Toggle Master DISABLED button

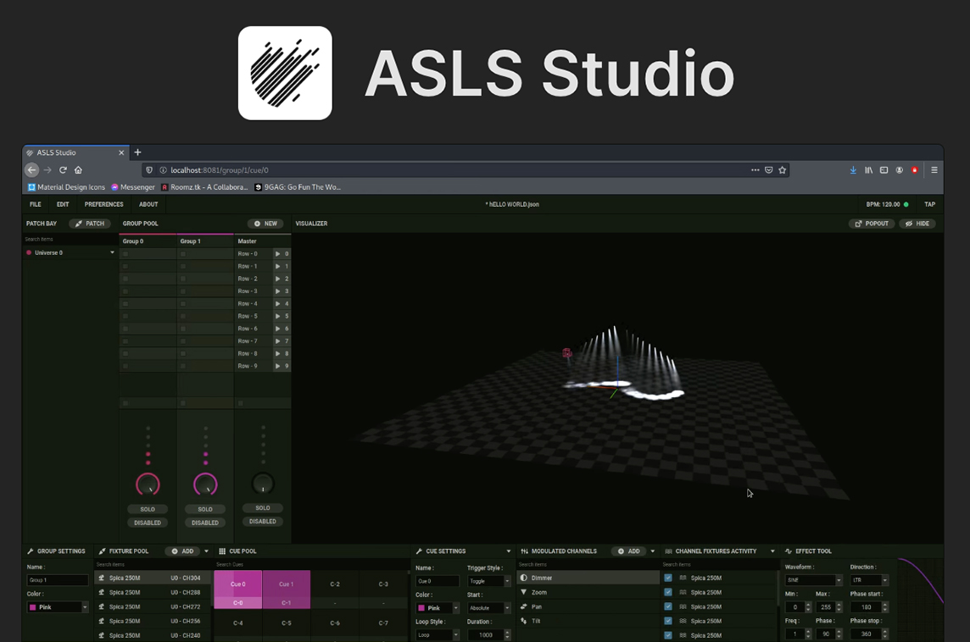pos(263,522)
